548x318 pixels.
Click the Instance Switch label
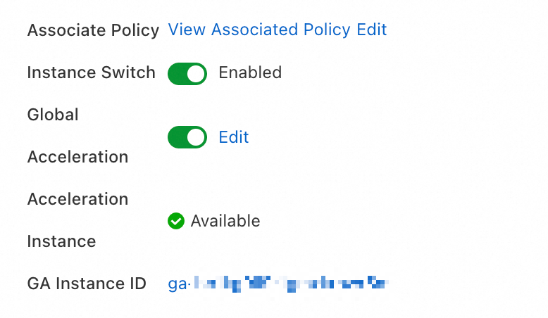click(91, 72)
